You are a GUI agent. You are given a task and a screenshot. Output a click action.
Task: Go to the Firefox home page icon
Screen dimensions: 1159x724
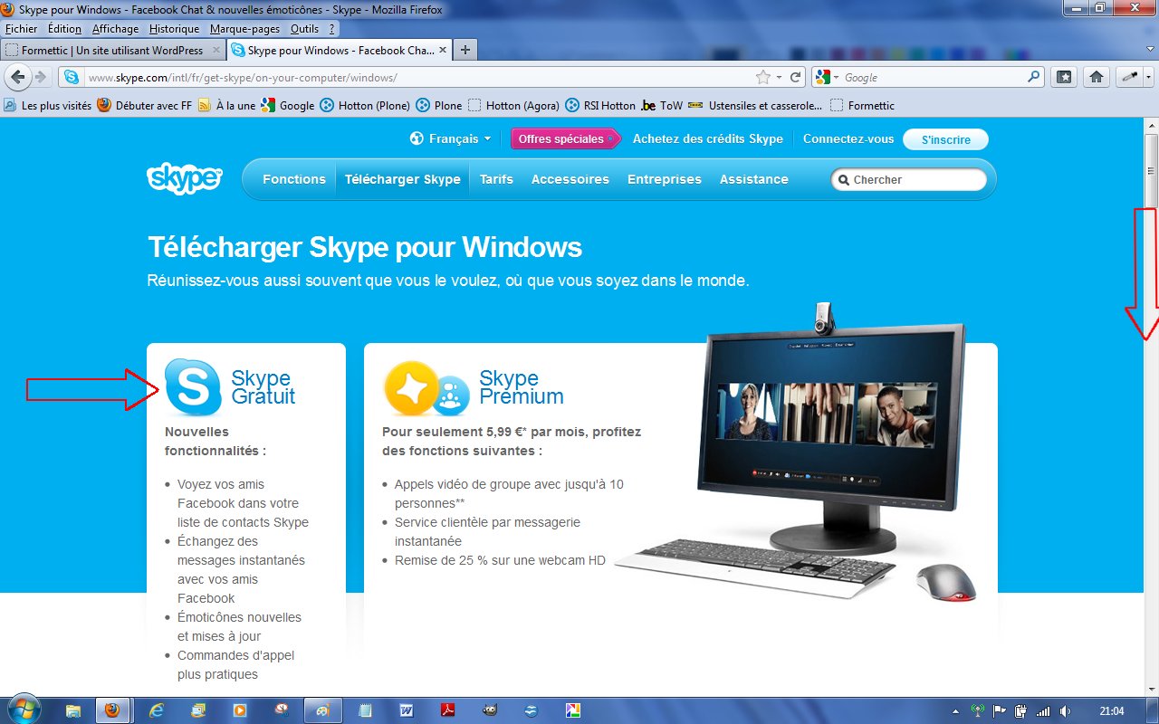click(x=1096, y=77)
